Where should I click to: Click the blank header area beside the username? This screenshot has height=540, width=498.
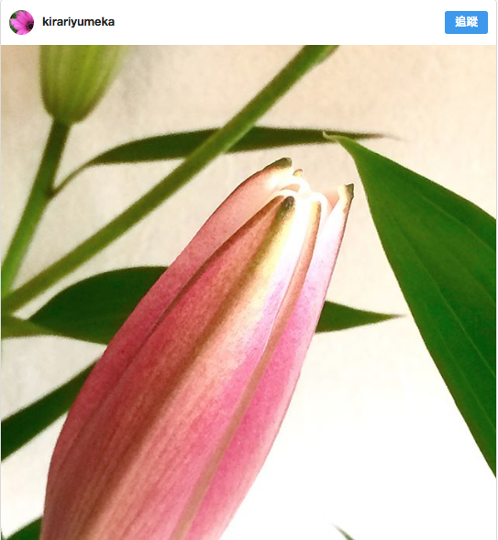tap(279, 22)
